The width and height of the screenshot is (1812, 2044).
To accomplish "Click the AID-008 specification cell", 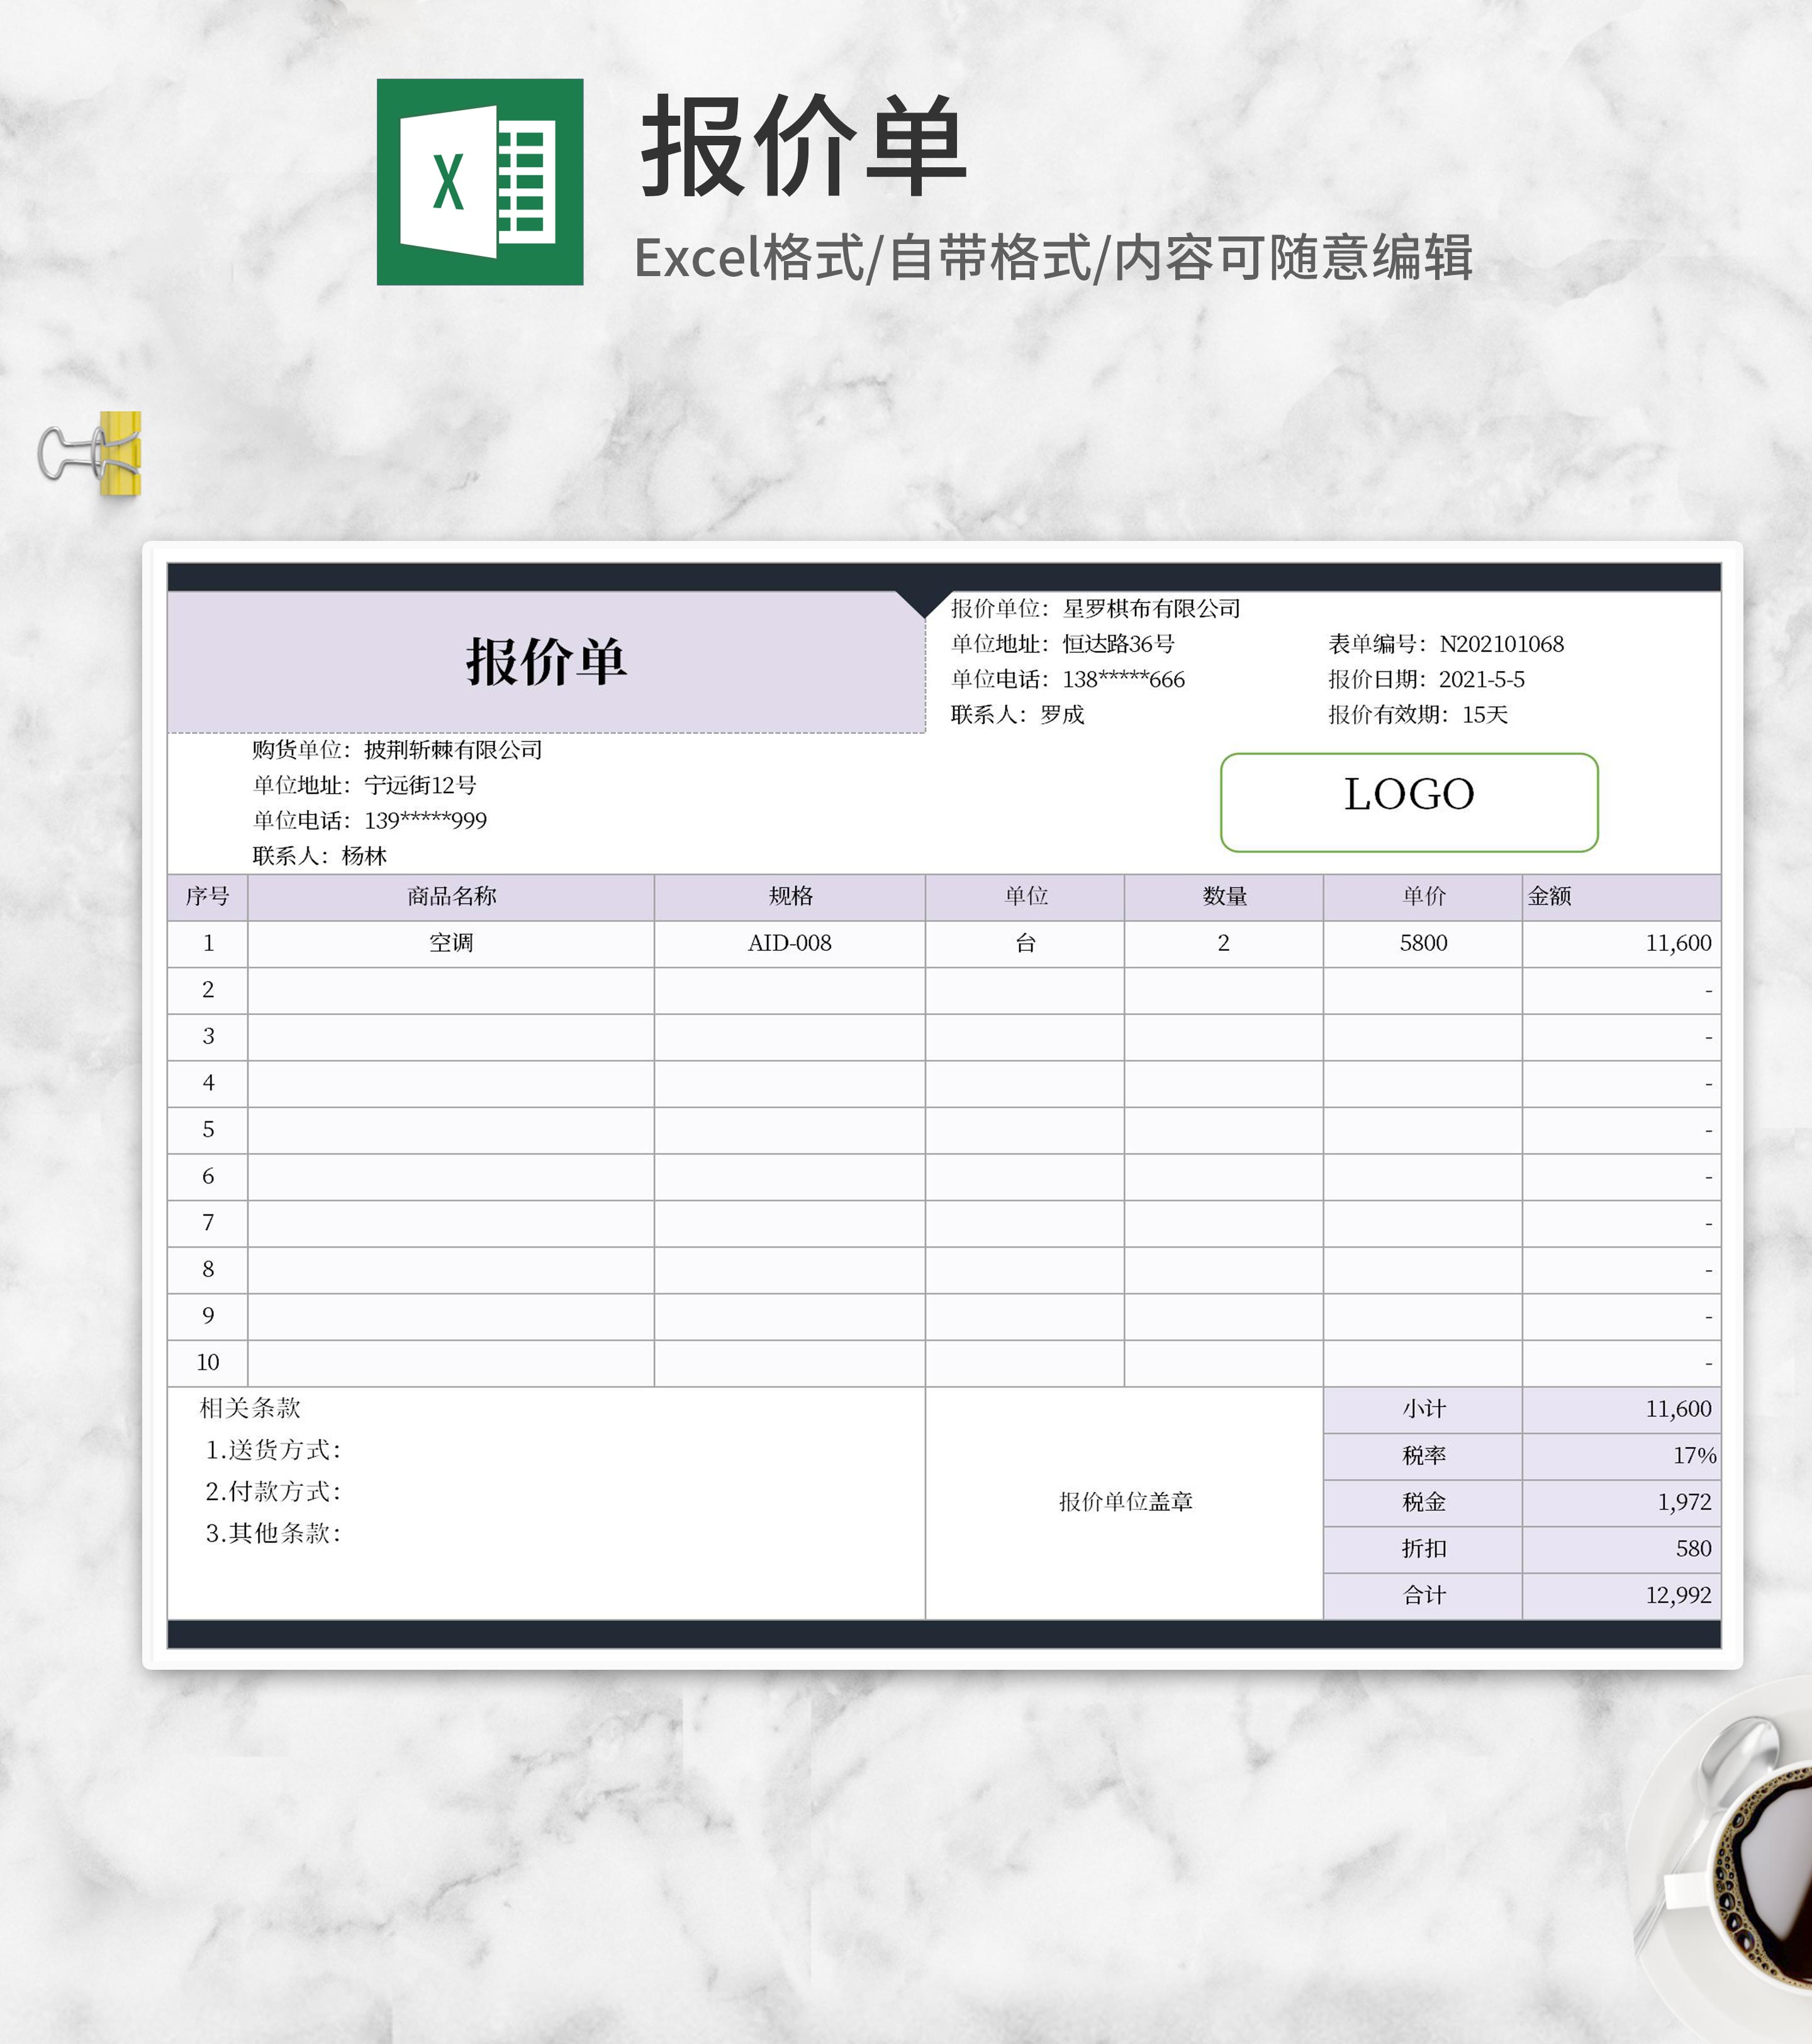I will [790, 943].
